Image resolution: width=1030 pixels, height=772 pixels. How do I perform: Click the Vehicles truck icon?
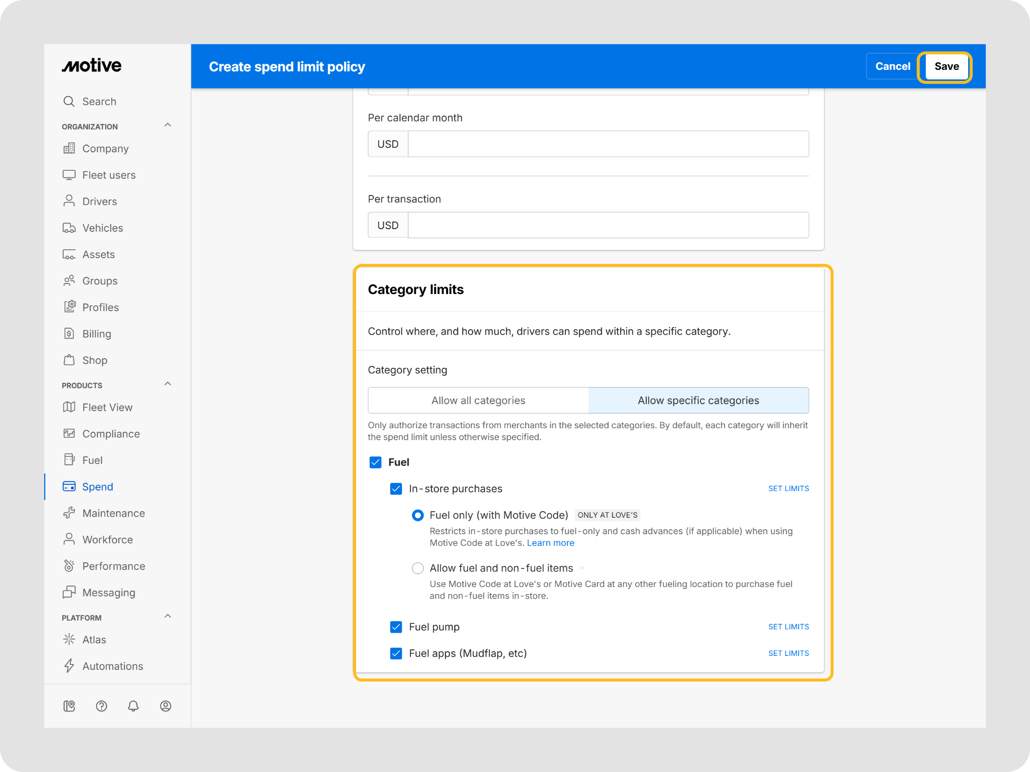click(x=69, y=228)
